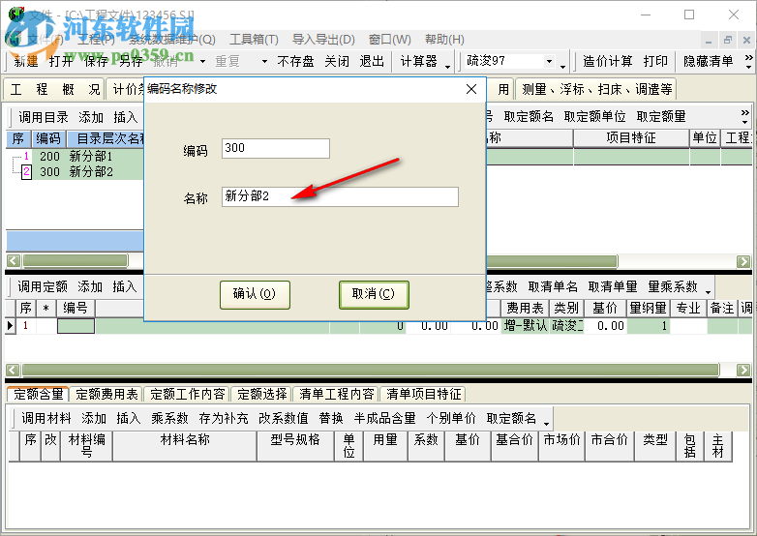Click the 费用表 column header
This screenshot has height=536, width=757.
pos(525,308)
